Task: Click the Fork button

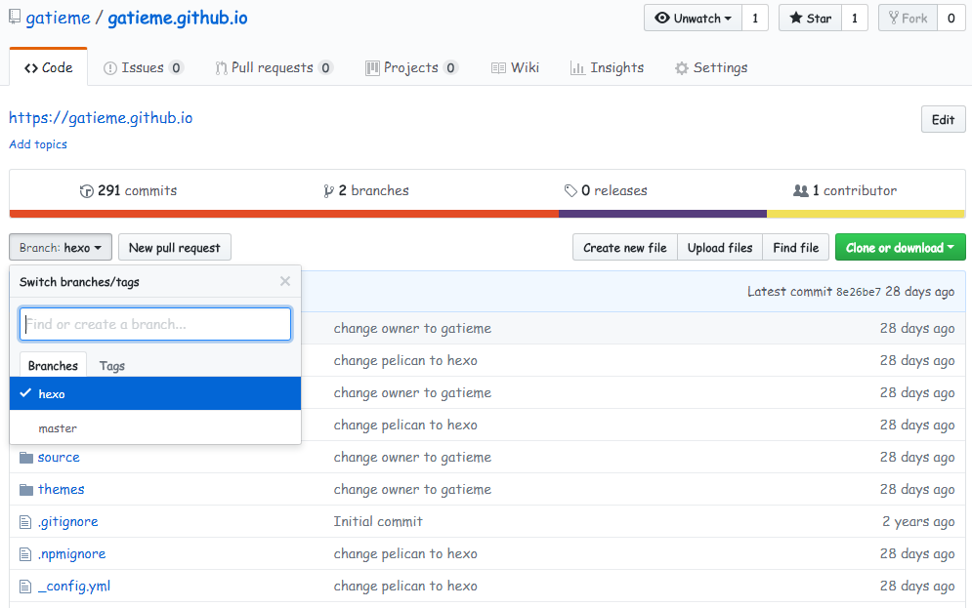Action: pyautogui.click(x=909, y=18)
